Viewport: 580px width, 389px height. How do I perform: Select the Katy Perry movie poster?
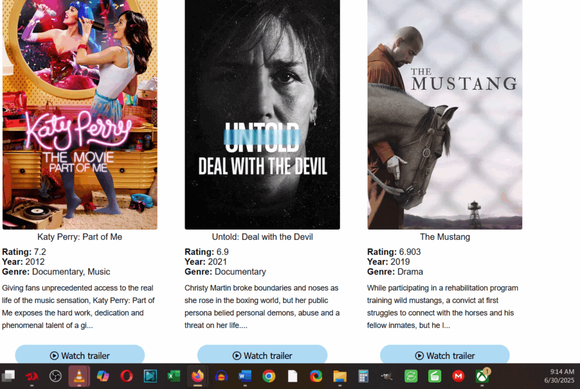coord(80,114)
